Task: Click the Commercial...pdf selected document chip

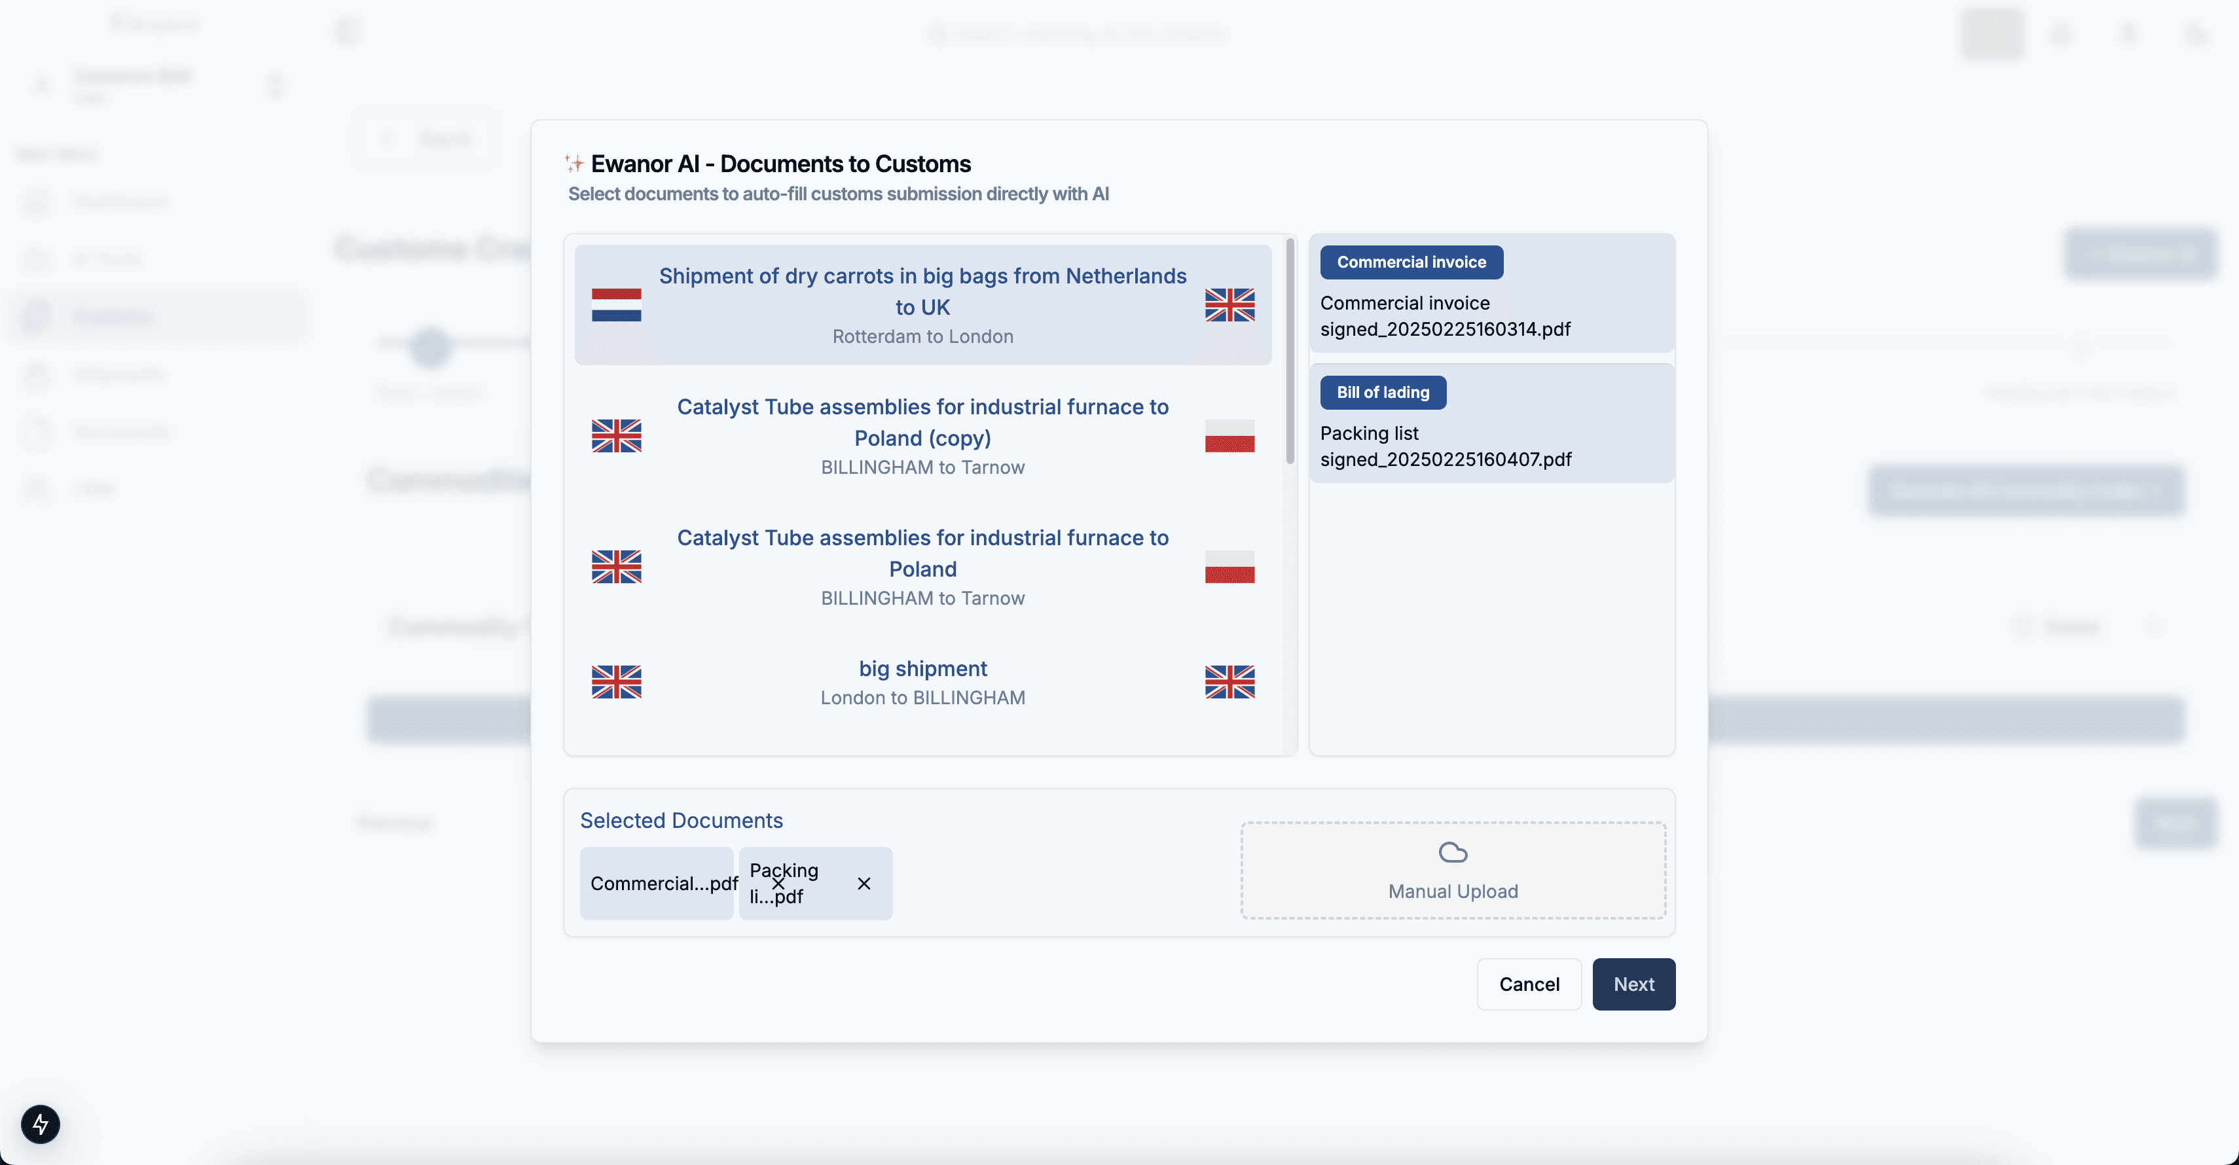Action: tap(656, 884)
